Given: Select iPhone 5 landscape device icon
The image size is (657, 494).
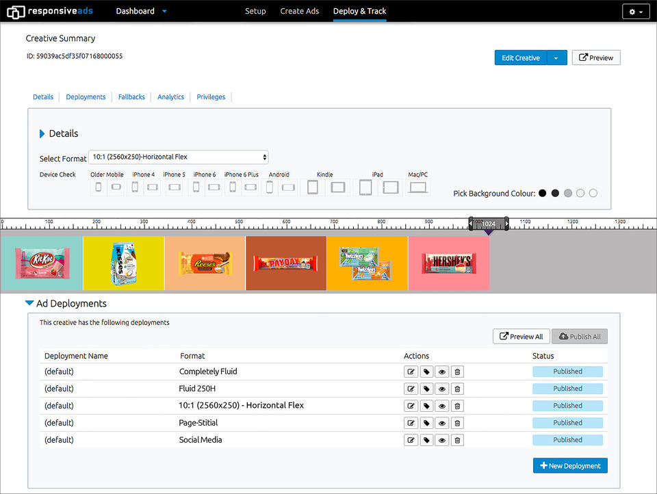Looking at the screenshot, I should tap(175, 187).
